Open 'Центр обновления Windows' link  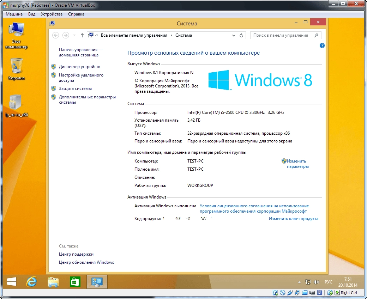point(86,262)
